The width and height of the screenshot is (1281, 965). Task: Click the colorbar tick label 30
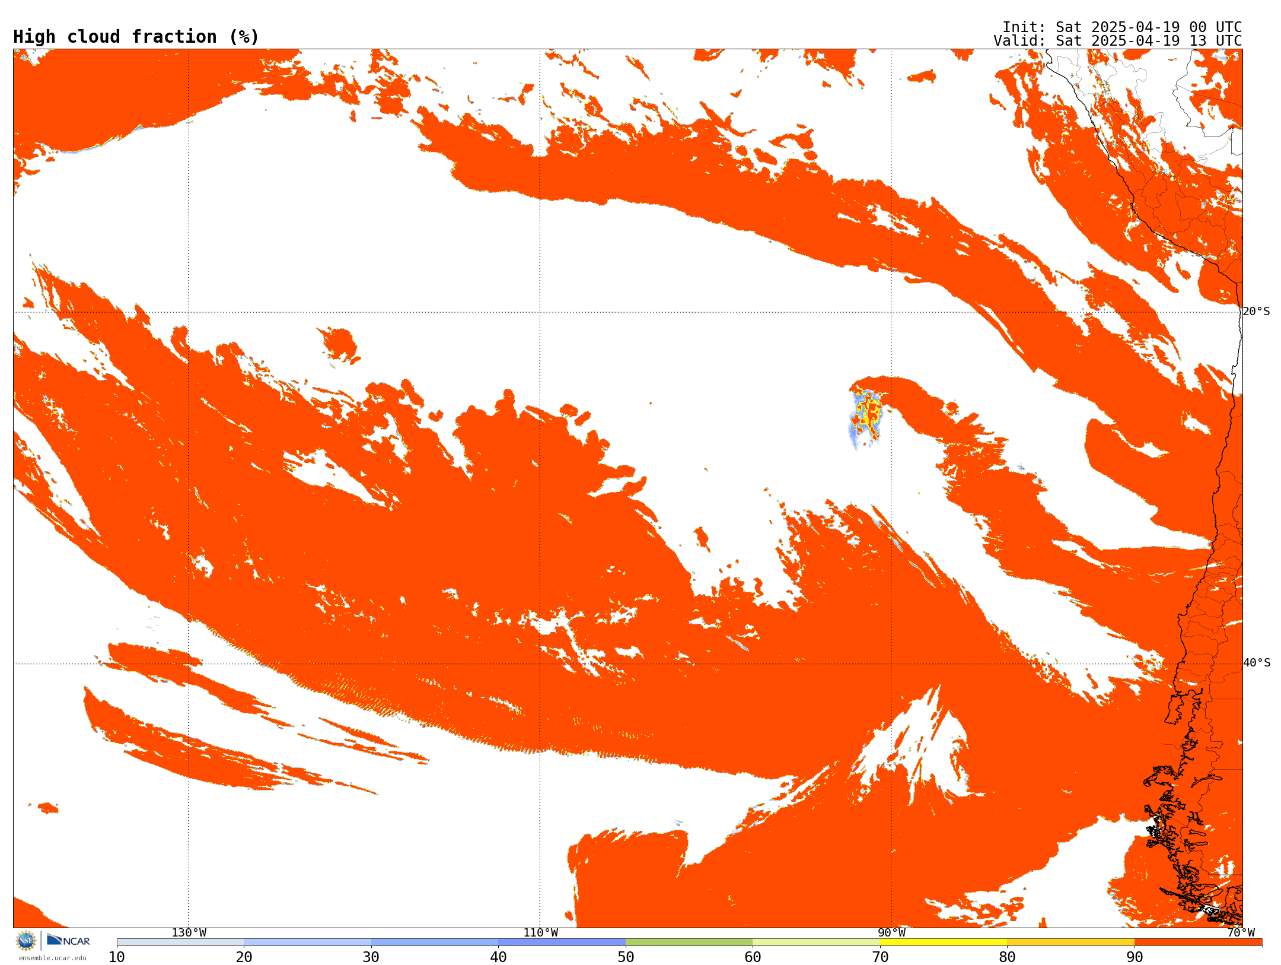click(x=371, y=957)
